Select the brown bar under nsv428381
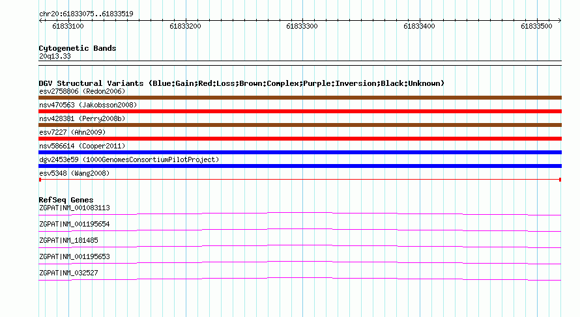This screenshot has height=317, width=580. coord(300,125)
